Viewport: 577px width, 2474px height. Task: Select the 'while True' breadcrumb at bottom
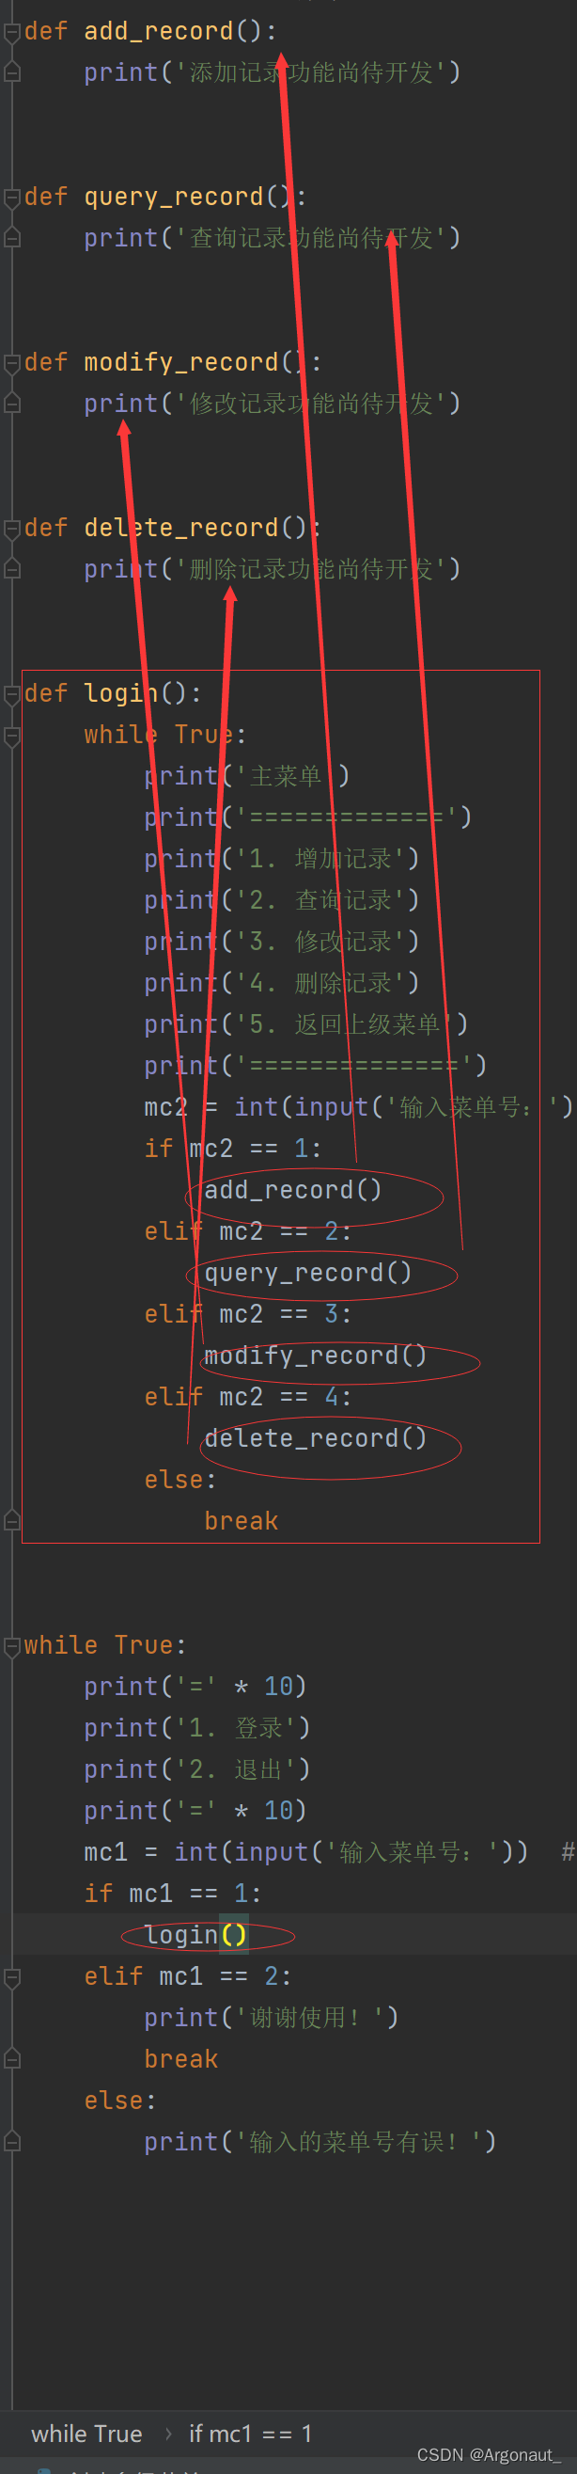pyautogui.click(x=86, y=2433)
